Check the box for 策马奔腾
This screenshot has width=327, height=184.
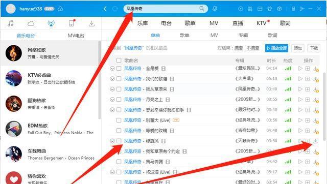(x=119, y=162)
